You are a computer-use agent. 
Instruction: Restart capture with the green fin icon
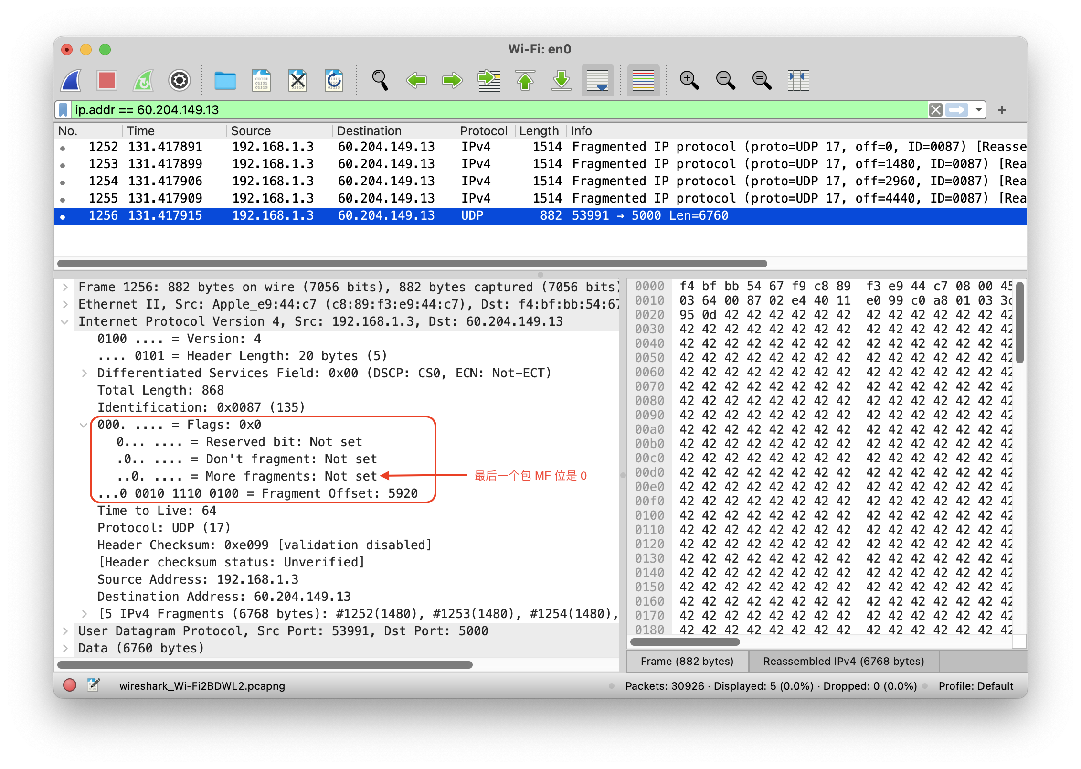coord(143,80)
